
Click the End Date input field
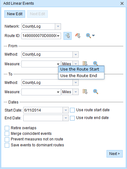[43, 118]
